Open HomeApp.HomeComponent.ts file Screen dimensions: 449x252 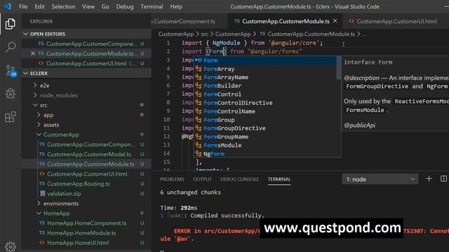coord(87,223)
